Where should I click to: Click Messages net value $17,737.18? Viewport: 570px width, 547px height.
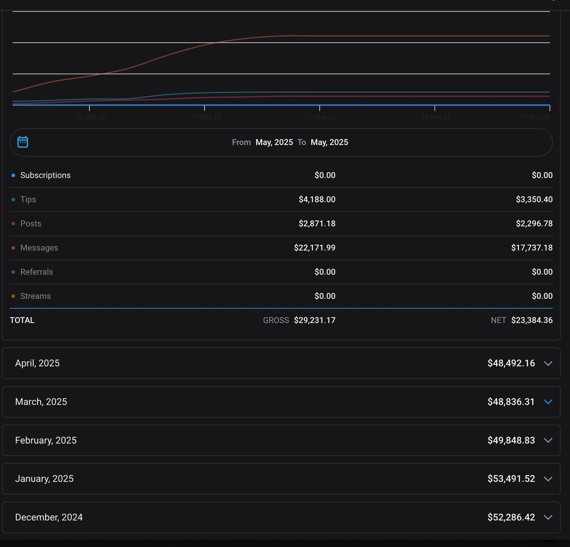click(532, 248)
